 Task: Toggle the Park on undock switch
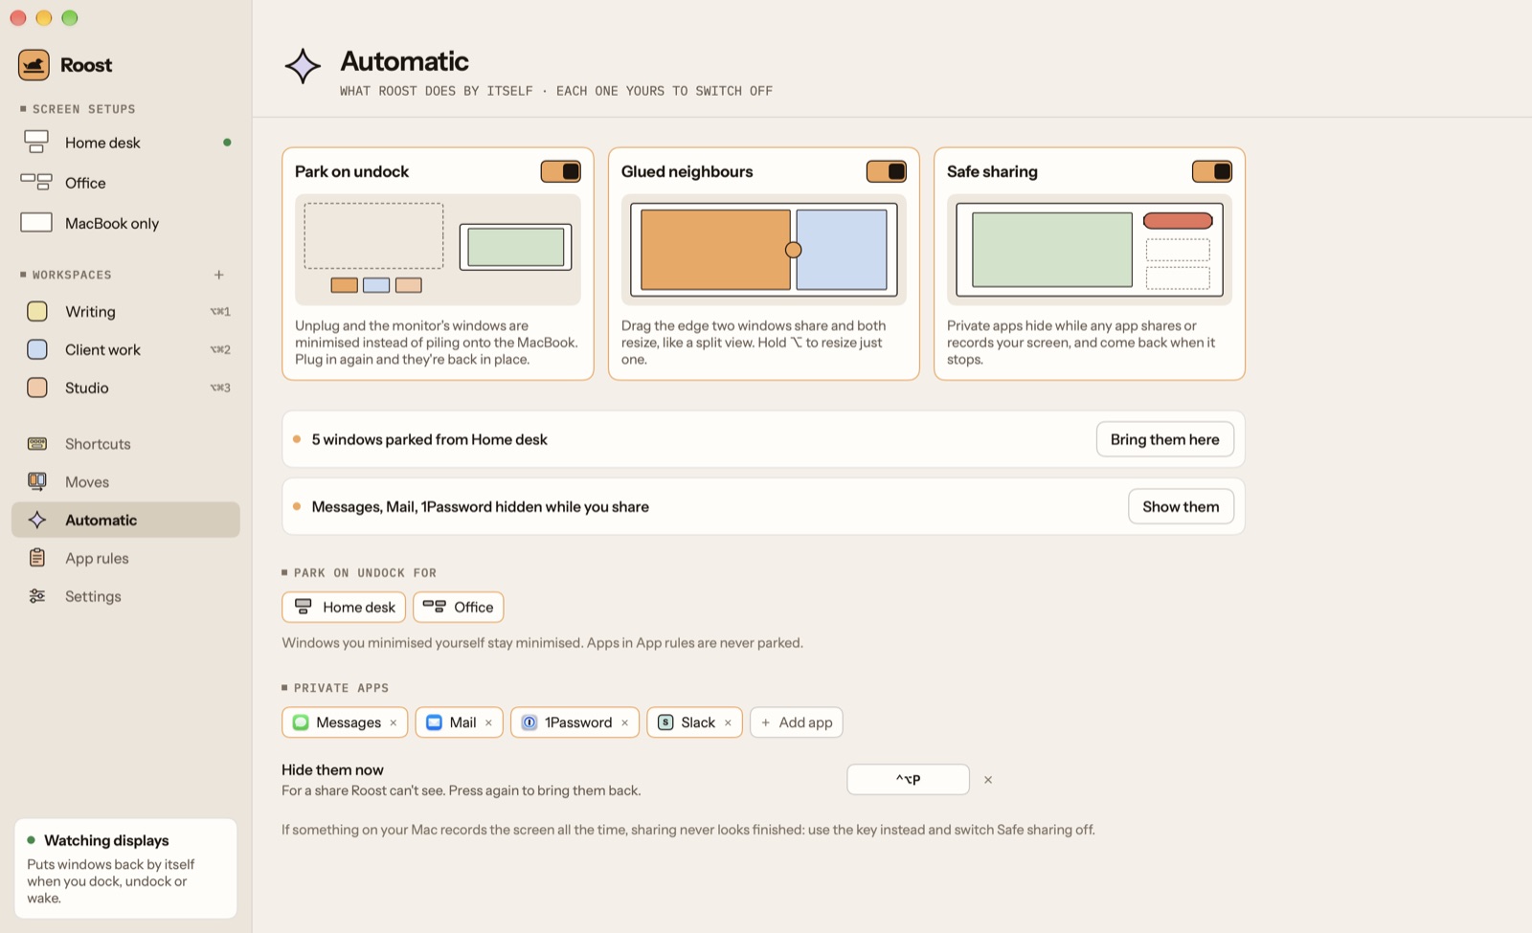(561, 171)
